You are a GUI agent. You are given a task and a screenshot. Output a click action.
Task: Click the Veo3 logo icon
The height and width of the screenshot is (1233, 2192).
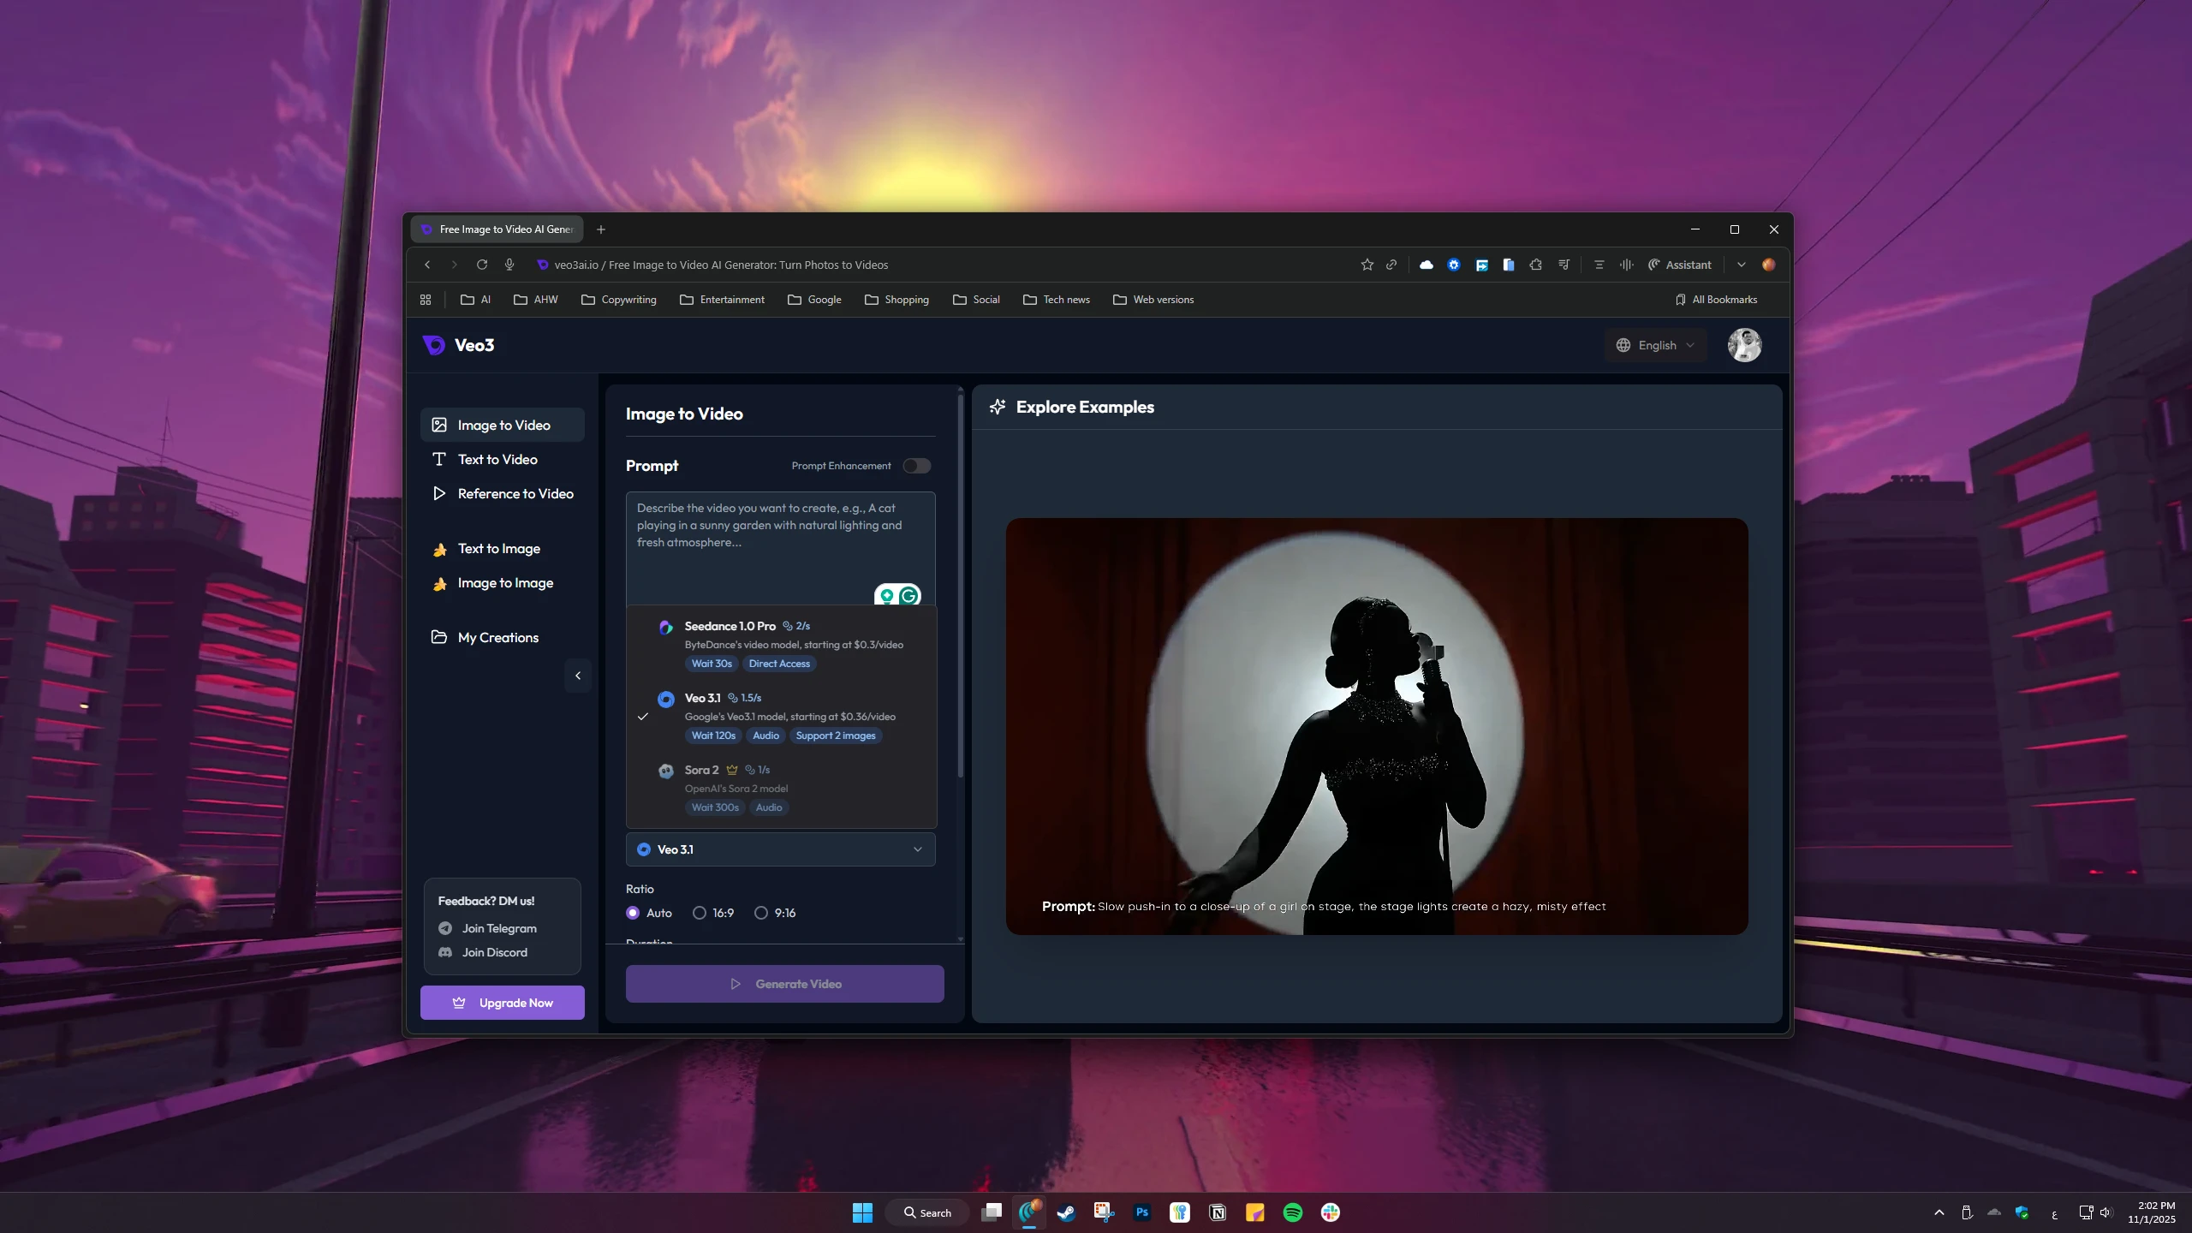(434, 345)
